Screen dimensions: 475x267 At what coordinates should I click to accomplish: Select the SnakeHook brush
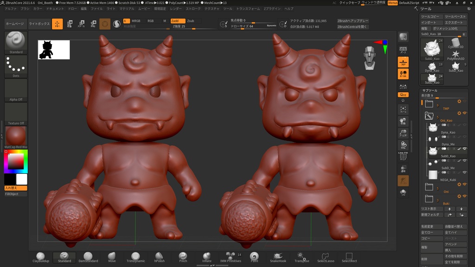click(x=278, y=257)
